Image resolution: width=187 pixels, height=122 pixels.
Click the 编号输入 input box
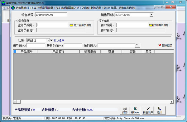[x=36, y=45]
